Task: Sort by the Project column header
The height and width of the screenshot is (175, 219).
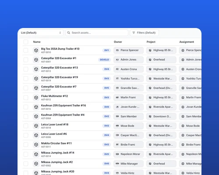Action: coord(151,42)
